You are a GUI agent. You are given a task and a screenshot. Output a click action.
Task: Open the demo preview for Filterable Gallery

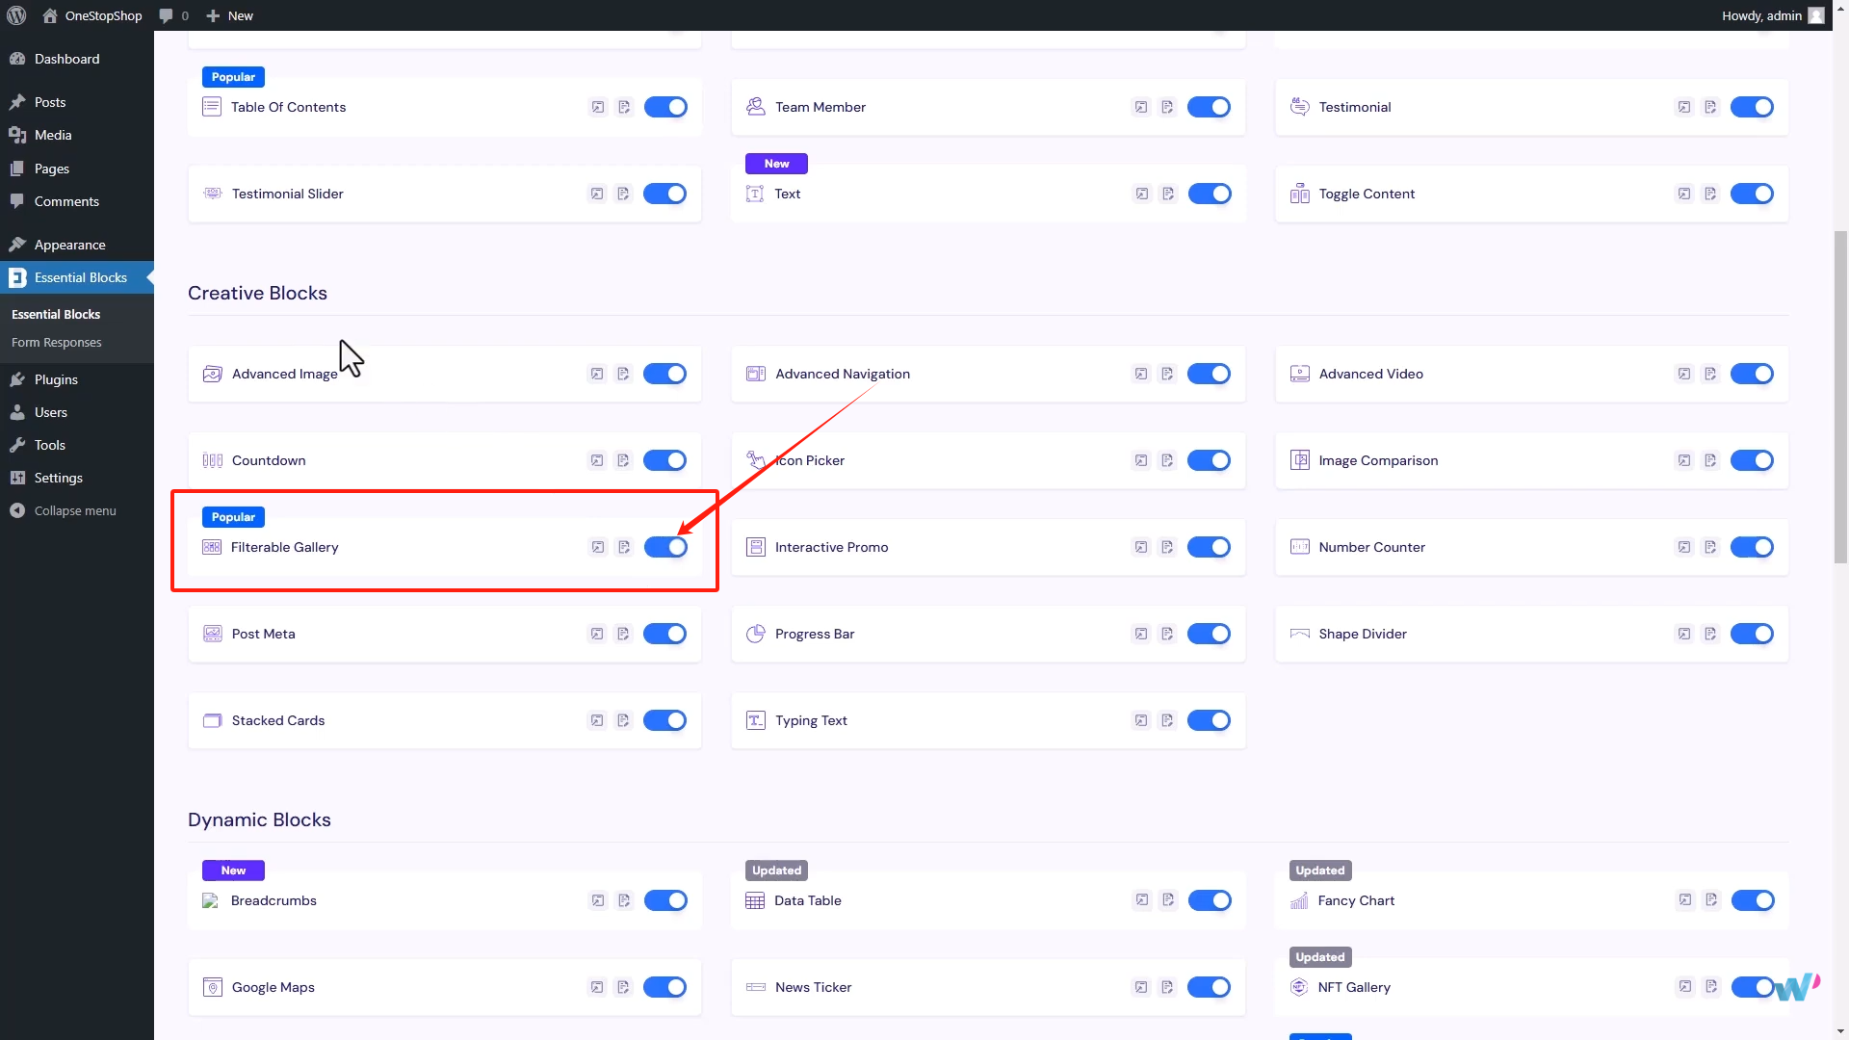[x=597, y=547]
